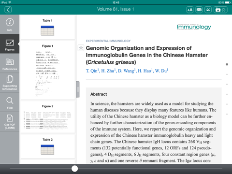Open the Table 1 thumbnail
Screen dimensions: 232x174
(x=47, y=27)
